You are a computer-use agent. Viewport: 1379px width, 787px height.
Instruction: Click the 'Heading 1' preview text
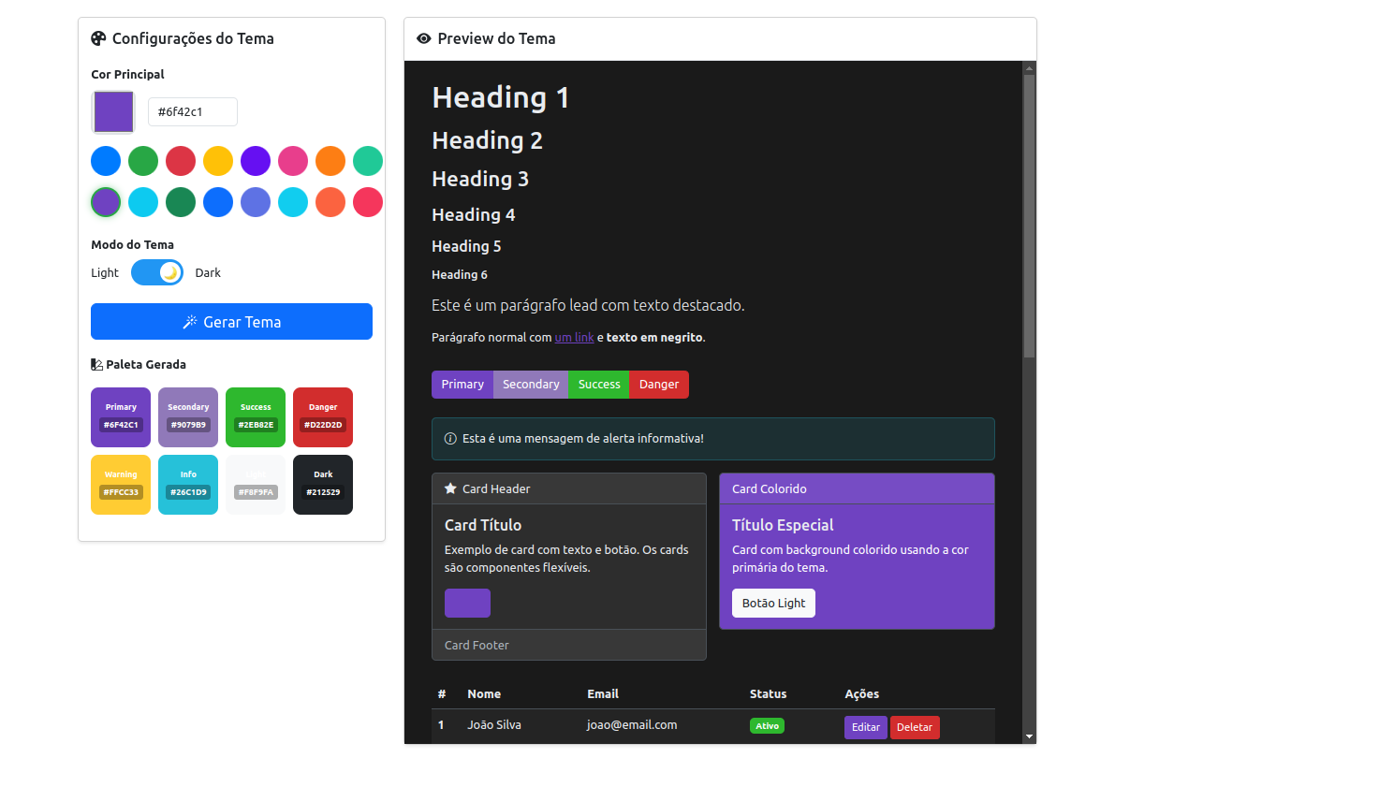point(500,97)
